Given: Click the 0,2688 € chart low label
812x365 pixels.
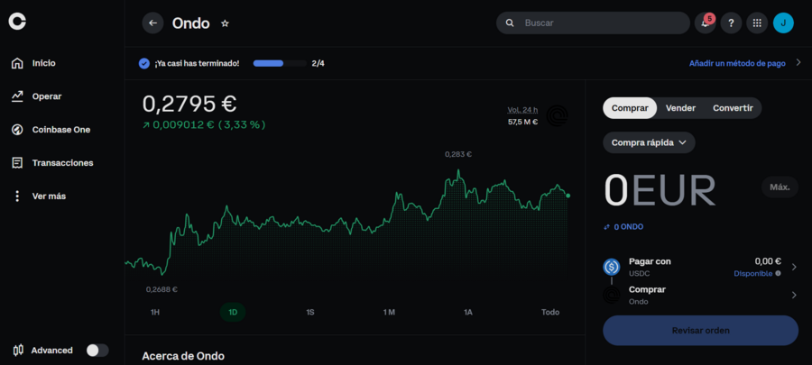Looking at the screenshot, I should tap(161, 289).
